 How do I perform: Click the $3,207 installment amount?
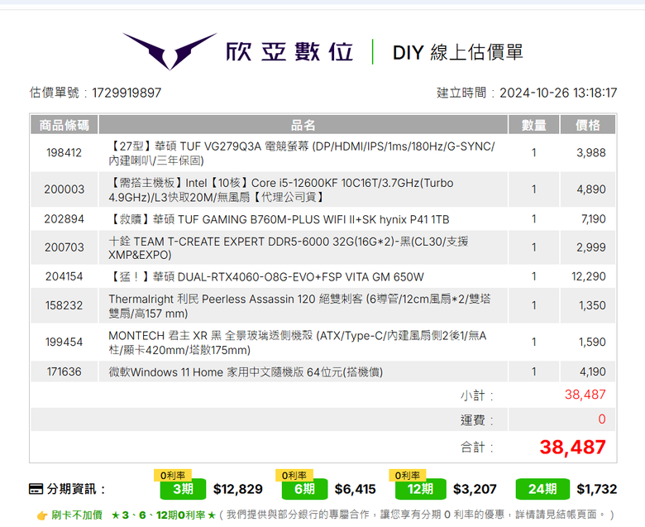(475, 489)
